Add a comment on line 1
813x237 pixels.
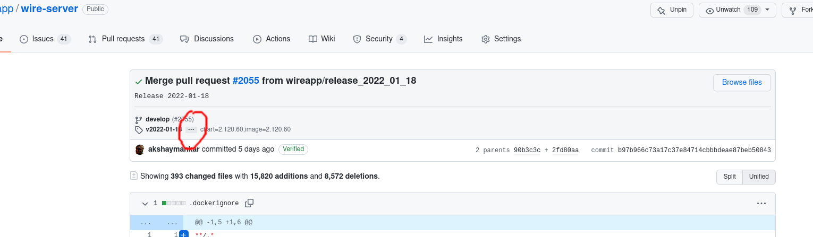[183, 234]
